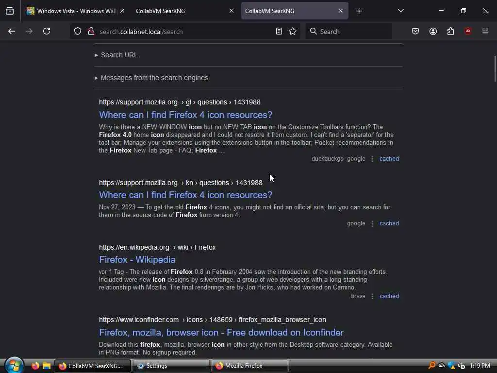Image resolution: width=497 pixels, height=373 pixels.
Task: Open first 'Where can I find Firefox 4 icon resources?' gl link
Action: [x=185, y=115]
